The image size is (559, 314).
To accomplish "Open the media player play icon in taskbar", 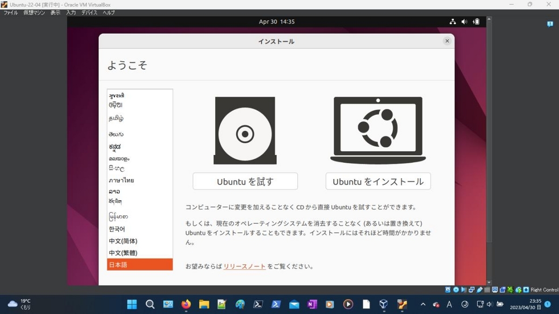I will (x=348, y=304).
